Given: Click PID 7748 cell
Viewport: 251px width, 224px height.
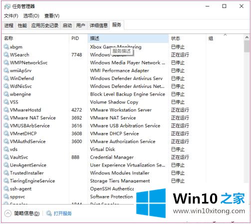Looking at the screenshot, I should (77, 54).
